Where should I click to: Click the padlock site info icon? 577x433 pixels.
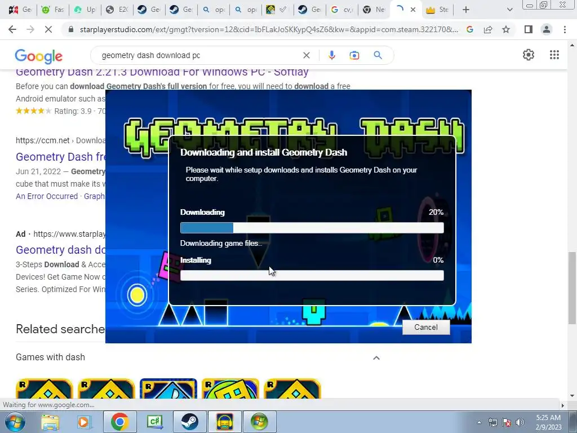[71, 29]
